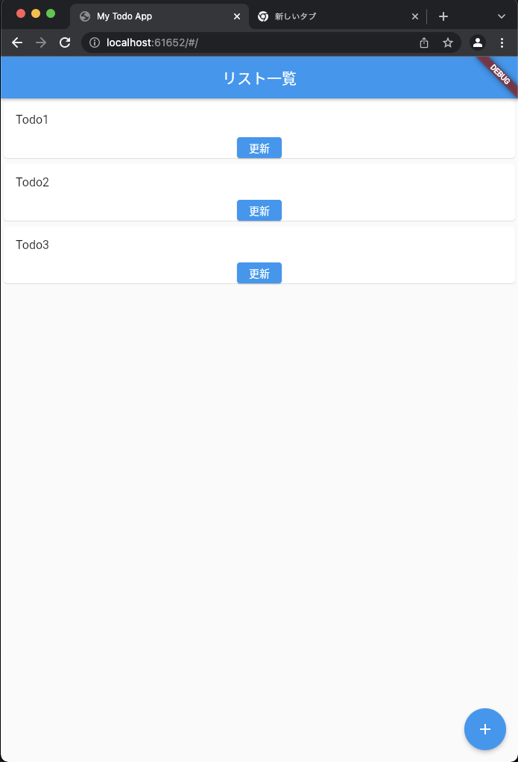Open the tab list chevron dropdown

(502, 16)
